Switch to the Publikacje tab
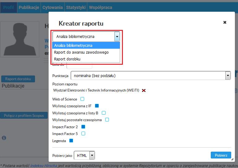 (29, 7)
